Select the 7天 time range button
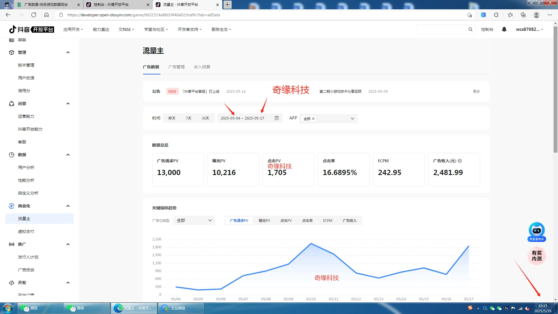Viewport: 558px width, 314px height. [188, 118]
